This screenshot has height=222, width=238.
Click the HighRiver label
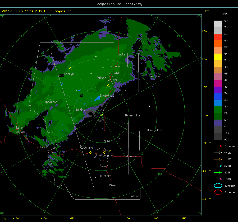click(110, 185)
